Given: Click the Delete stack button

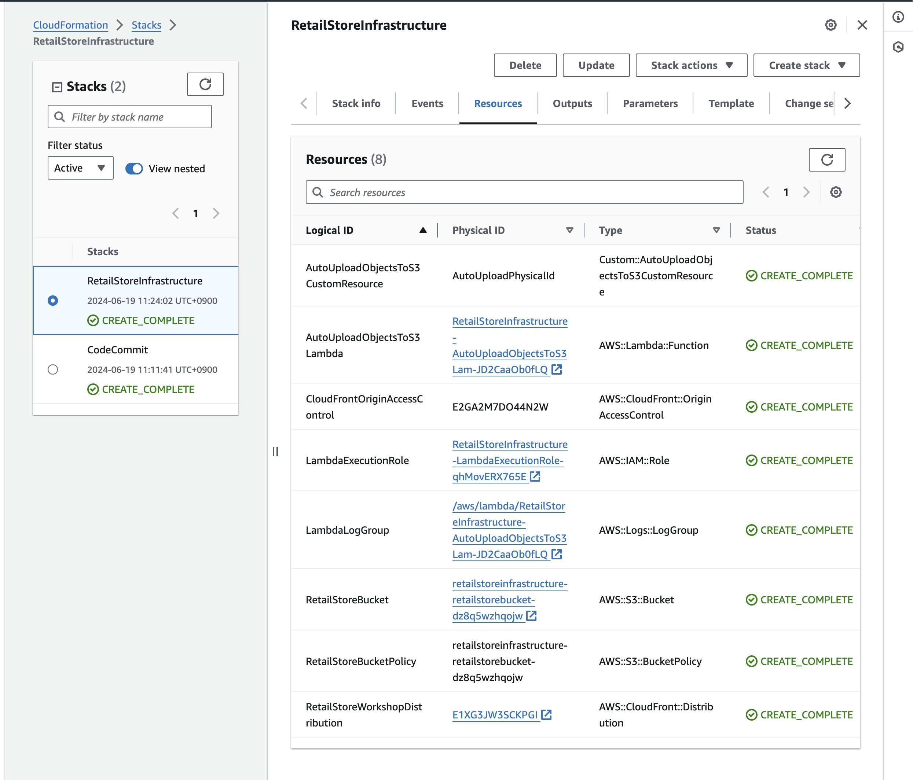Looking at the screenshot, I should (x=525, y=65).
